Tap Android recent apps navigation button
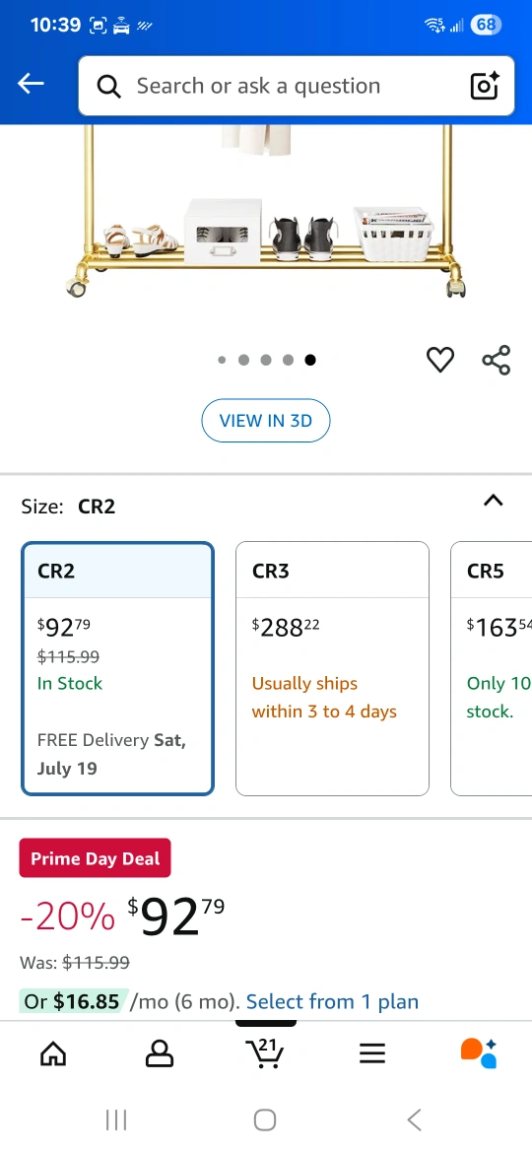Screen dimensions: 532x1153 (x=116, y=1119)
